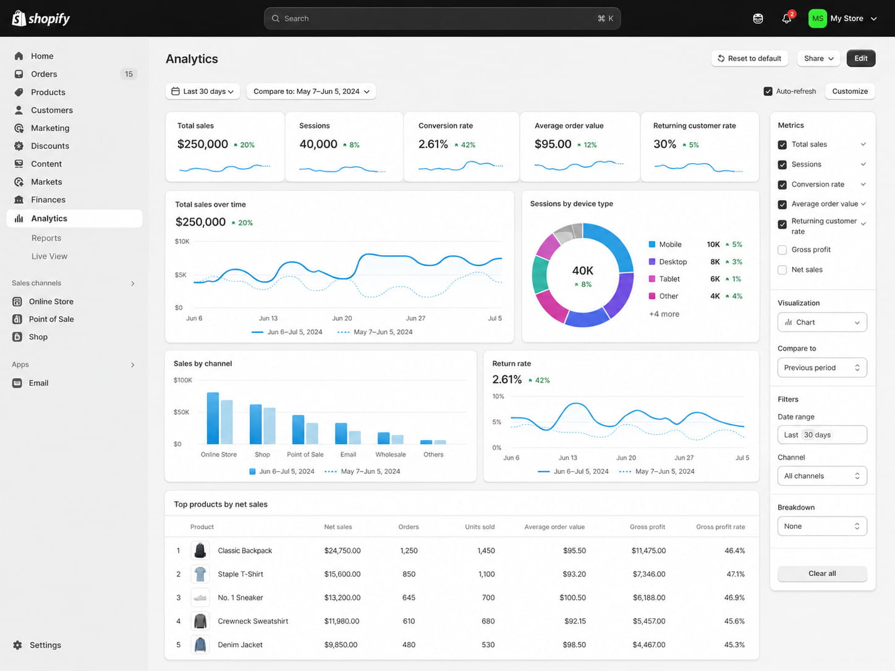The width and height of the screenshot is (895, 671).
Task: Click the Denim Jacket product thumbnail
Action: [200, 644]
